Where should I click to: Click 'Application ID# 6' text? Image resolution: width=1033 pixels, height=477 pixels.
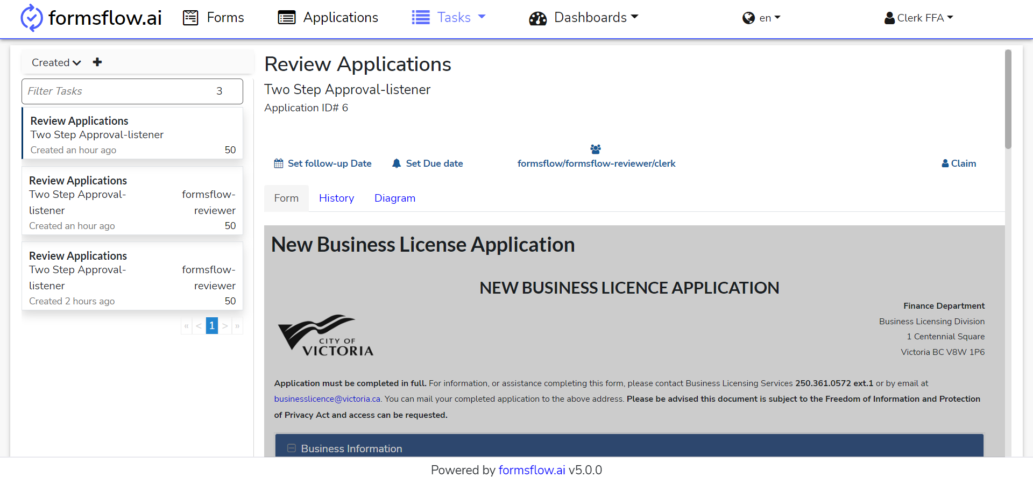(306, 108)
